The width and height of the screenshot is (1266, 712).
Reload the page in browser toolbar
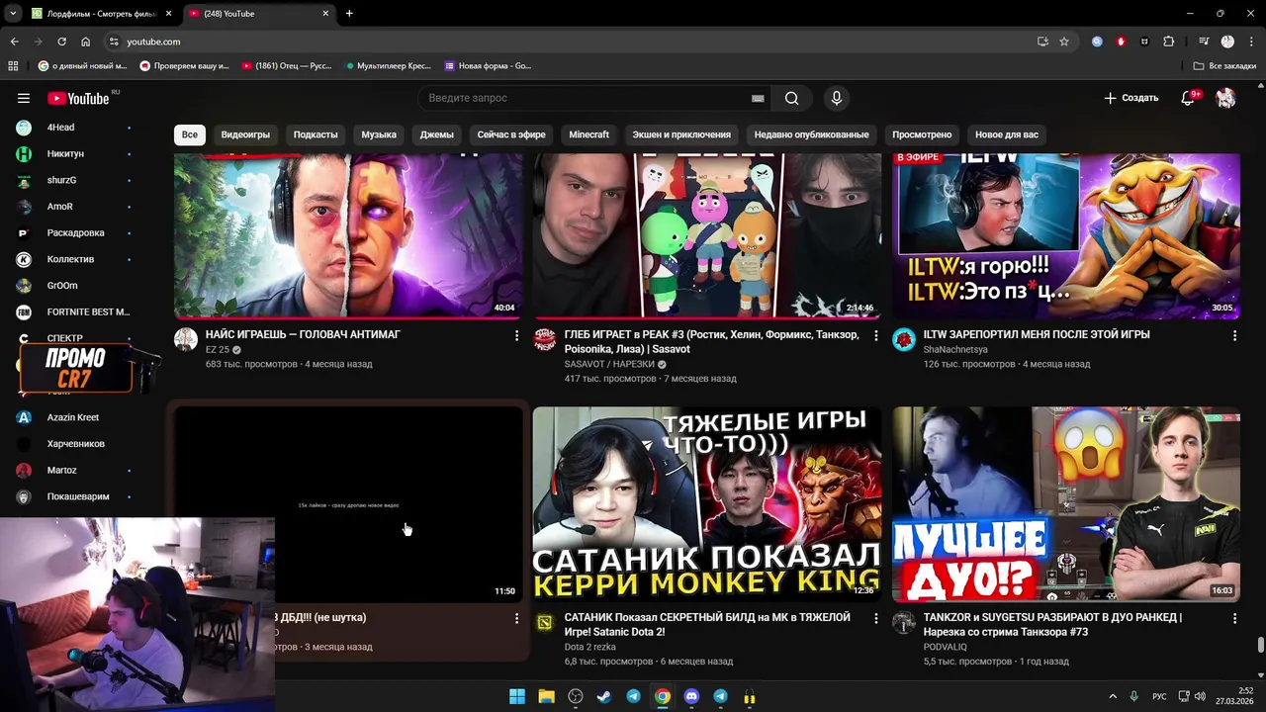[61, 42]
